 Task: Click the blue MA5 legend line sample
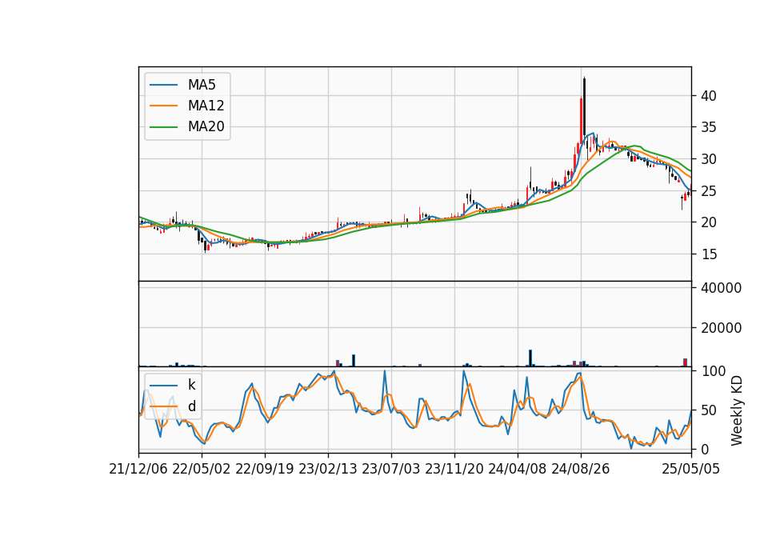163,85
